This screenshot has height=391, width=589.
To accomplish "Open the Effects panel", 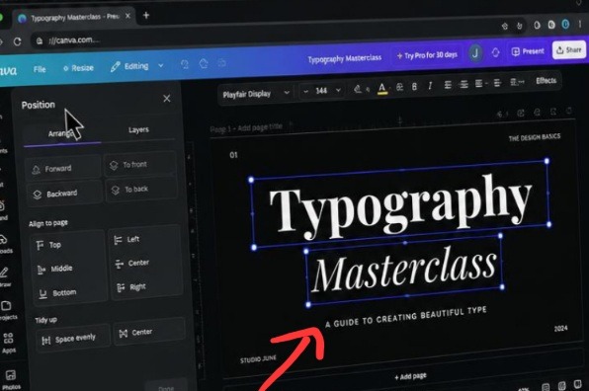I will tap(546, 81).
